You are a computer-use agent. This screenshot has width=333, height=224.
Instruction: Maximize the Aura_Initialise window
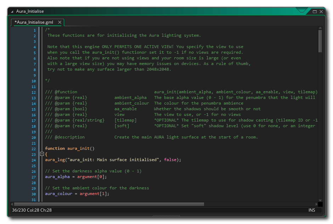(x=315, y=12)
